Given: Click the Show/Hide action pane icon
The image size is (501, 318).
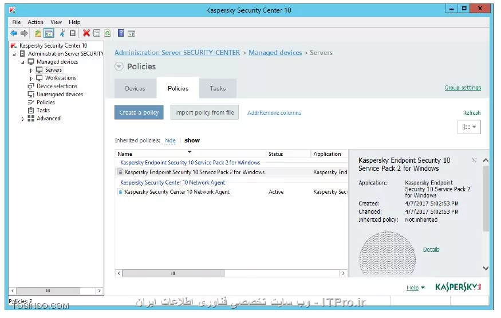Looking at the screenshot, I should (131, 33).
